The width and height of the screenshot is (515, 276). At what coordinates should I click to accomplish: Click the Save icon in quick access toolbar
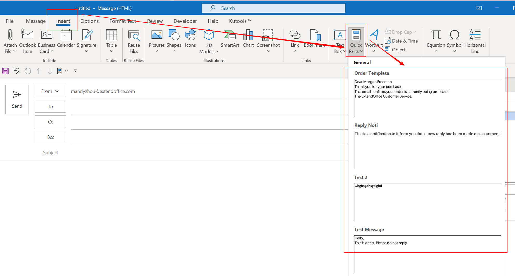(x=5, y=71)
